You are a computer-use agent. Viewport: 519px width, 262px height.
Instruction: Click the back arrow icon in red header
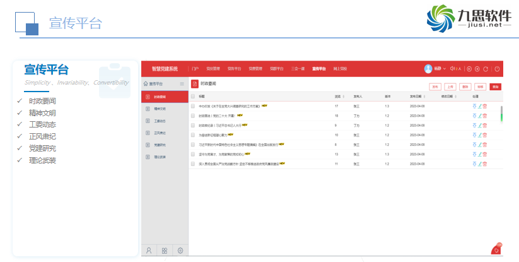469,69
